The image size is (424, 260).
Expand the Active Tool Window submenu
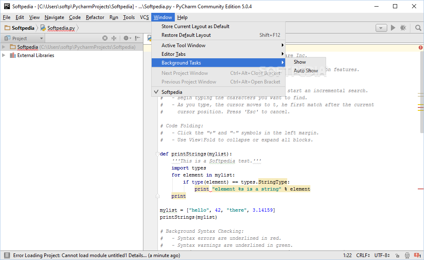tap(218, 45)
